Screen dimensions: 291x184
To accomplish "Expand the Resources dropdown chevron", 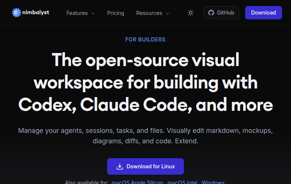I will (x=168, y=13).
